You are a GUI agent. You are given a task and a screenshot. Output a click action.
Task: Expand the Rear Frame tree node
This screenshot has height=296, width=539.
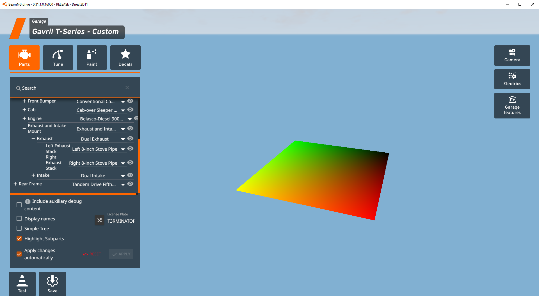pyautogui.click(x=15, y=184)
